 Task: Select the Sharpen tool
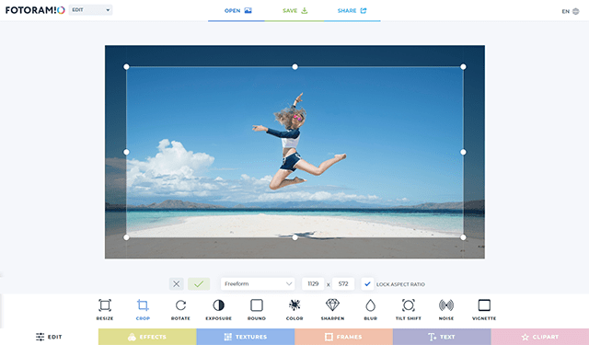pyautogui.click(x=332, y=309)
